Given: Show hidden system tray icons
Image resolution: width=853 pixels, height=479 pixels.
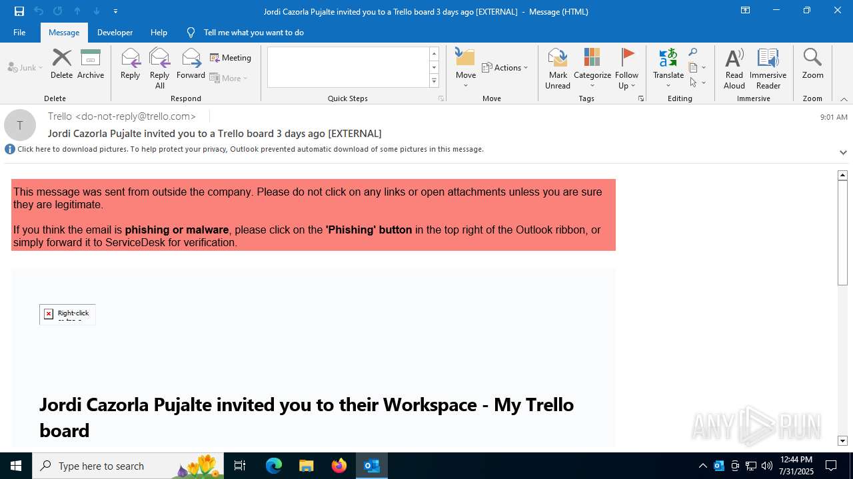Looking at the screenshot, I should click(x=703, y=466).
